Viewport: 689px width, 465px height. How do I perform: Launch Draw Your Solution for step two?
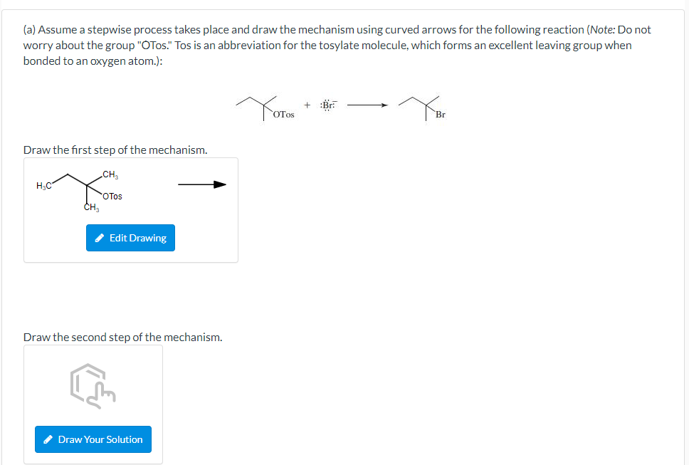coord(93,439)
